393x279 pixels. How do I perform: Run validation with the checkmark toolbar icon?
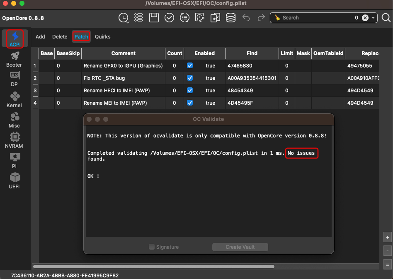point(169,18)
